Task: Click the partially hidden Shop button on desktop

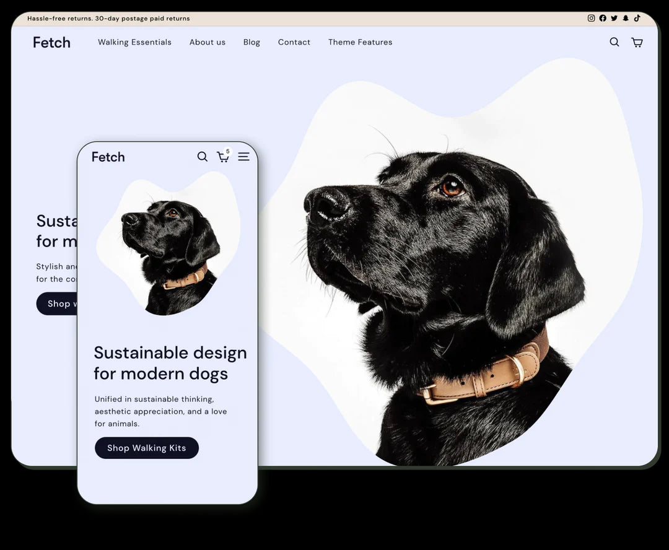Action: pos(59,303)
